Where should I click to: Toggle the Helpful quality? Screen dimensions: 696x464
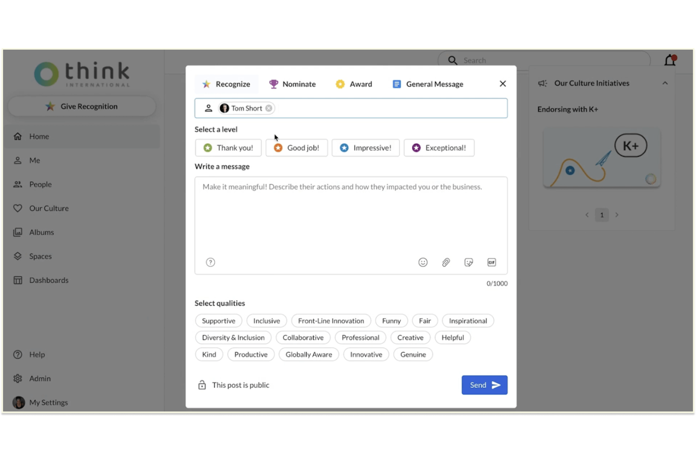[452, 338]
